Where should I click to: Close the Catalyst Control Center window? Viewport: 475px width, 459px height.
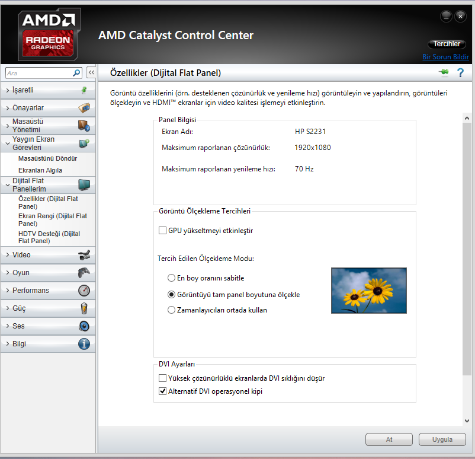pyautogui.click(x=460, y=17)
